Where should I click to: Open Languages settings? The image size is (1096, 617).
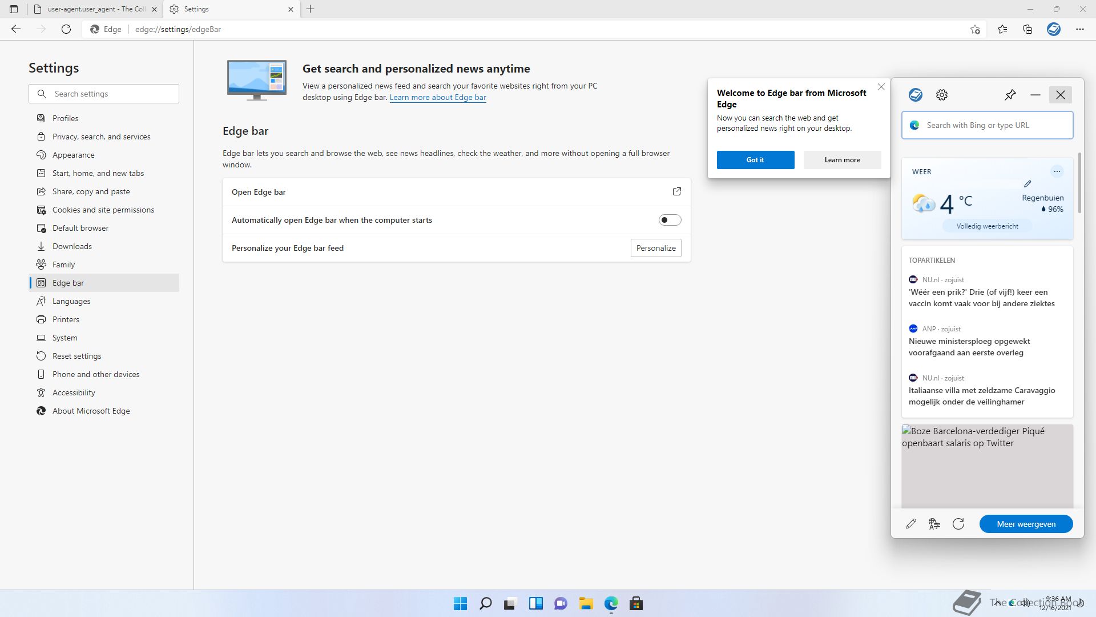pyautogui.click(x=104, y=301)
